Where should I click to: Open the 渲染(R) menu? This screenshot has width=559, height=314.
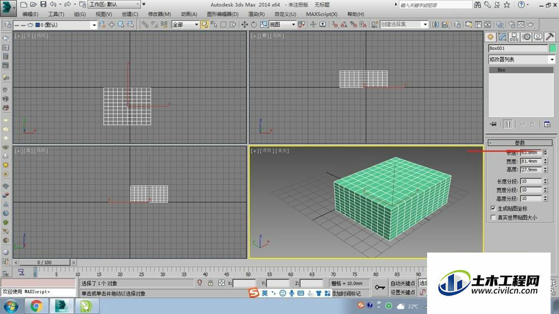coord(257,15)
